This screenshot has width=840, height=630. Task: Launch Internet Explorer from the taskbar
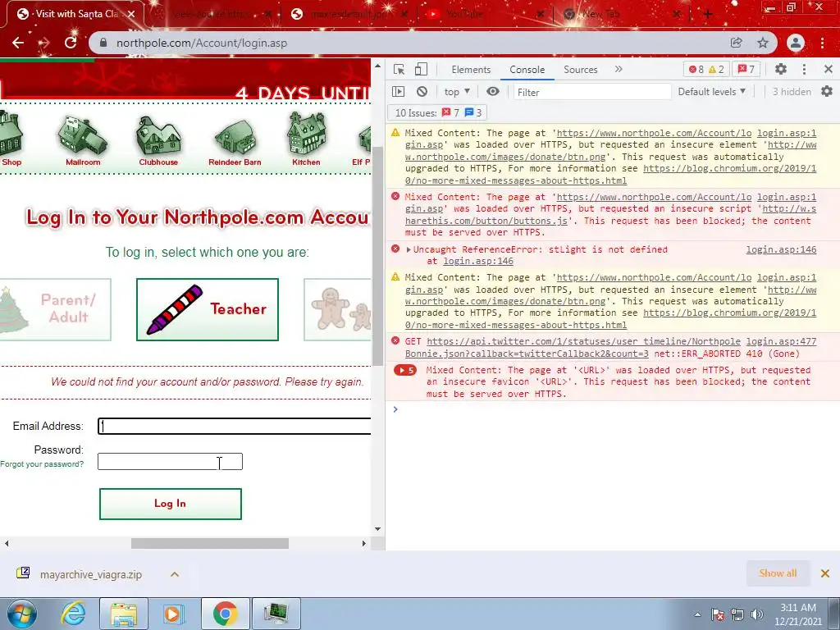pos(73,614)
